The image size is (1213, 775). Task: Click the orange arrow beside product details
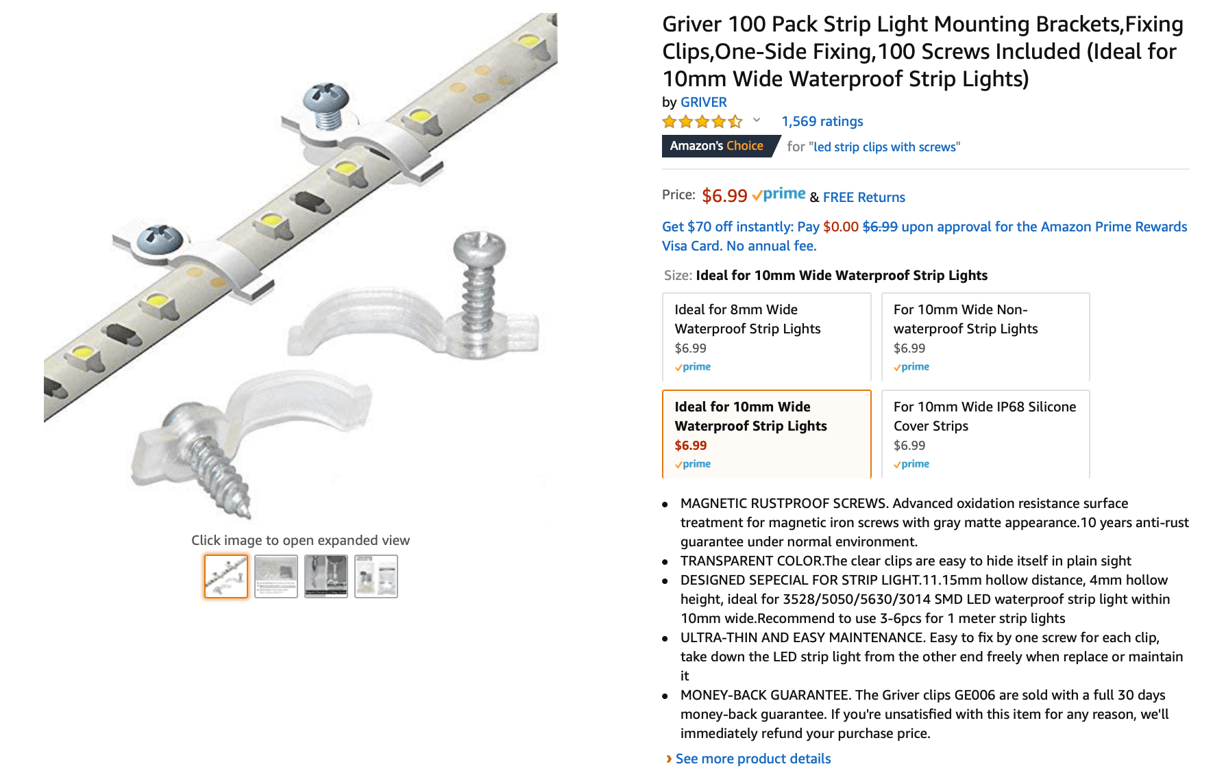click(669, 759)
